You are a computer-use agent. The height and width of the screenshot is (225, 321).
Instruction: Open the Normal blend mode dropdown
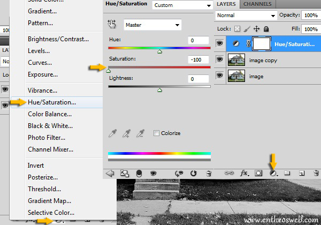[246, 16]
